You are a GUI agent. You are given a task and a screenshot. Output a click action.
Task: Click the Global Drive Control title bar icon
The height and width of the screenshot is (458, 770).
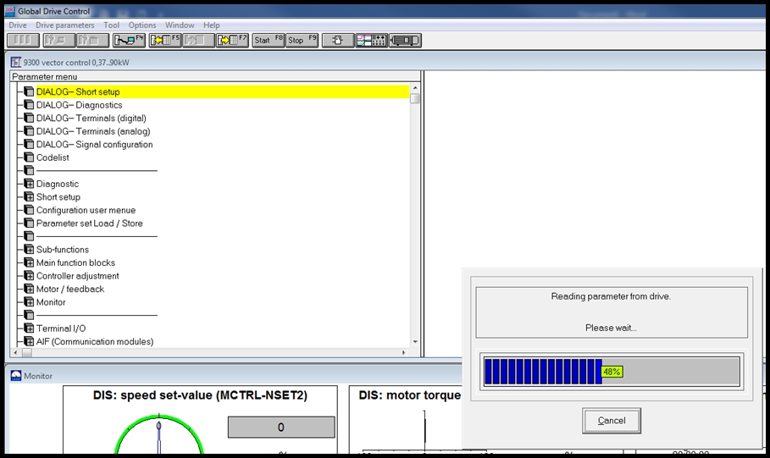pos(10,11)
